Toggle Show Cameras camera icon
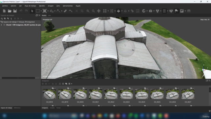This screenshot has height=119, width=211. pyautogui.click(x=151, y=11)
